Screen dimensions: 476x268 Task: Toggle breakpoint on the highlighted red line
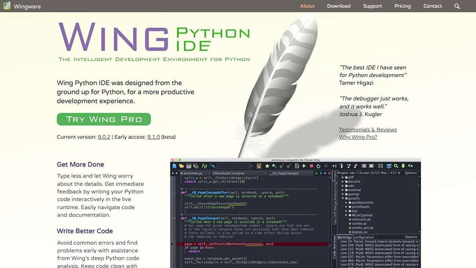(172, 244)
